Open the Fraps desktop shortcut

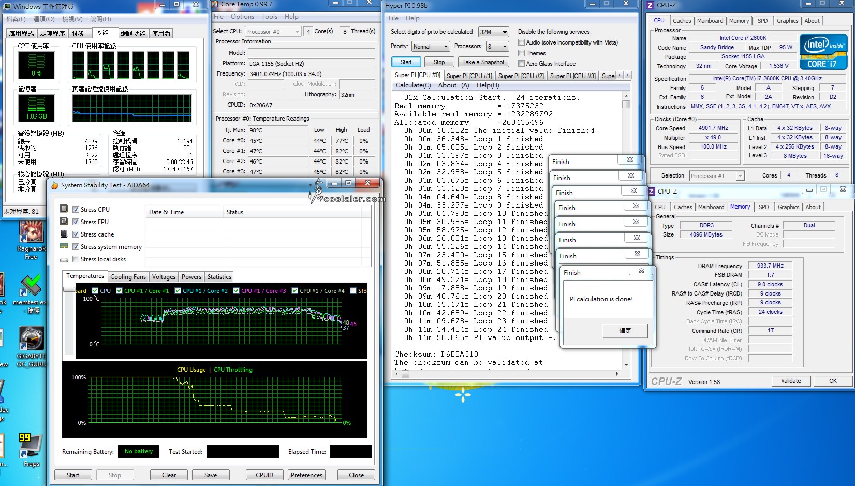click(x=31, y=449)
